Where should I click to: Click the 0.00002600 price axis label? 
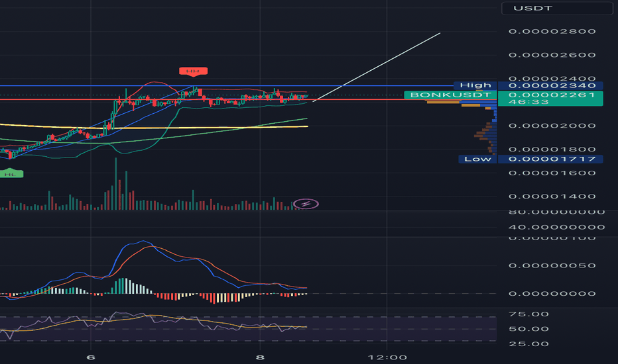tap(552, 55)
